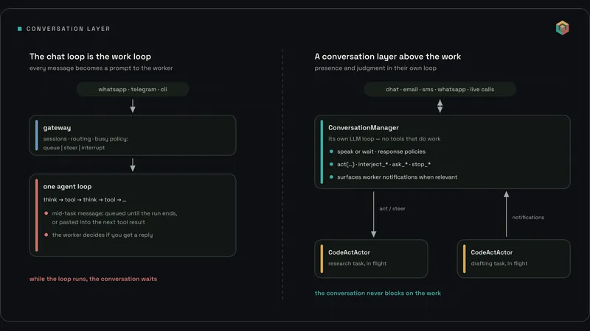Click bullet "surfaces worker notifications when relevant"
590x331 pixels.
tap(397, 177)
